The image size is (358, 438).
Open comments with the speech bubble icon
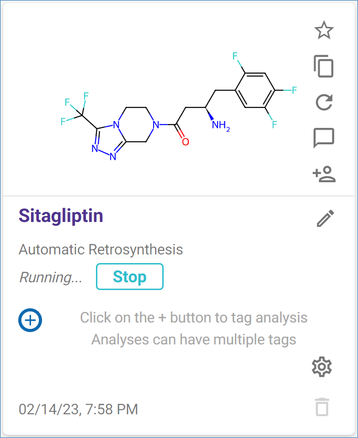pos(324,137)
